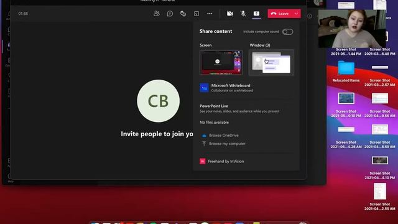This screenshot has height=224, width=398.
Task: Click Browse my computer link
Action: pyautogui.click(x=227, y=144)
